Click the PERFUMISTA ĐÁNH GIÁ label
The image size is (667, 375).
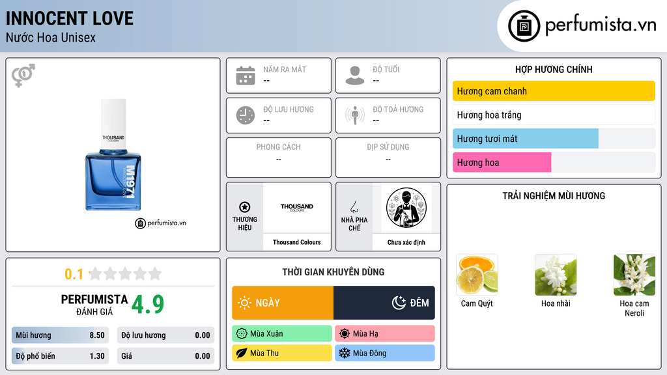94,305
